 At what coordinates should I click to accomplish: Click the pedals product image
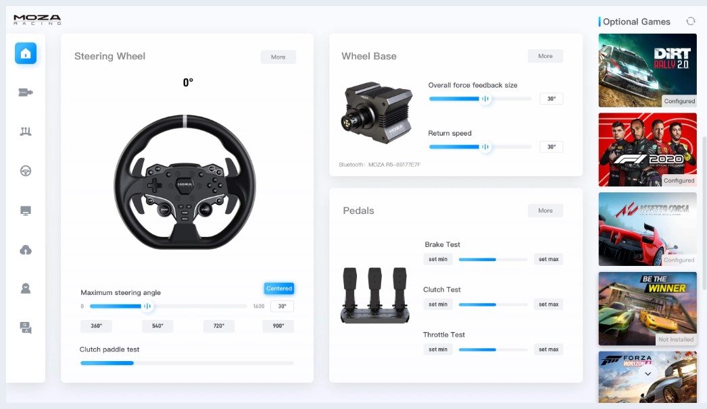tap(375, 296)
